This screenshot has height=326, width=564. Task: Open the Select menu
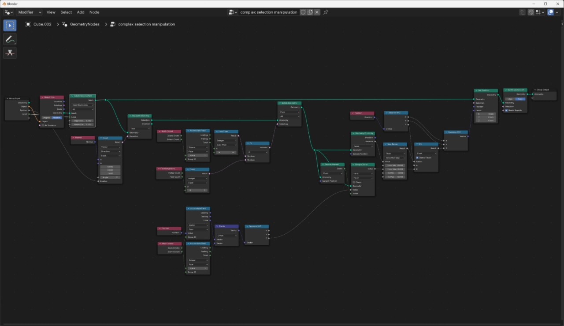[66, 12]
